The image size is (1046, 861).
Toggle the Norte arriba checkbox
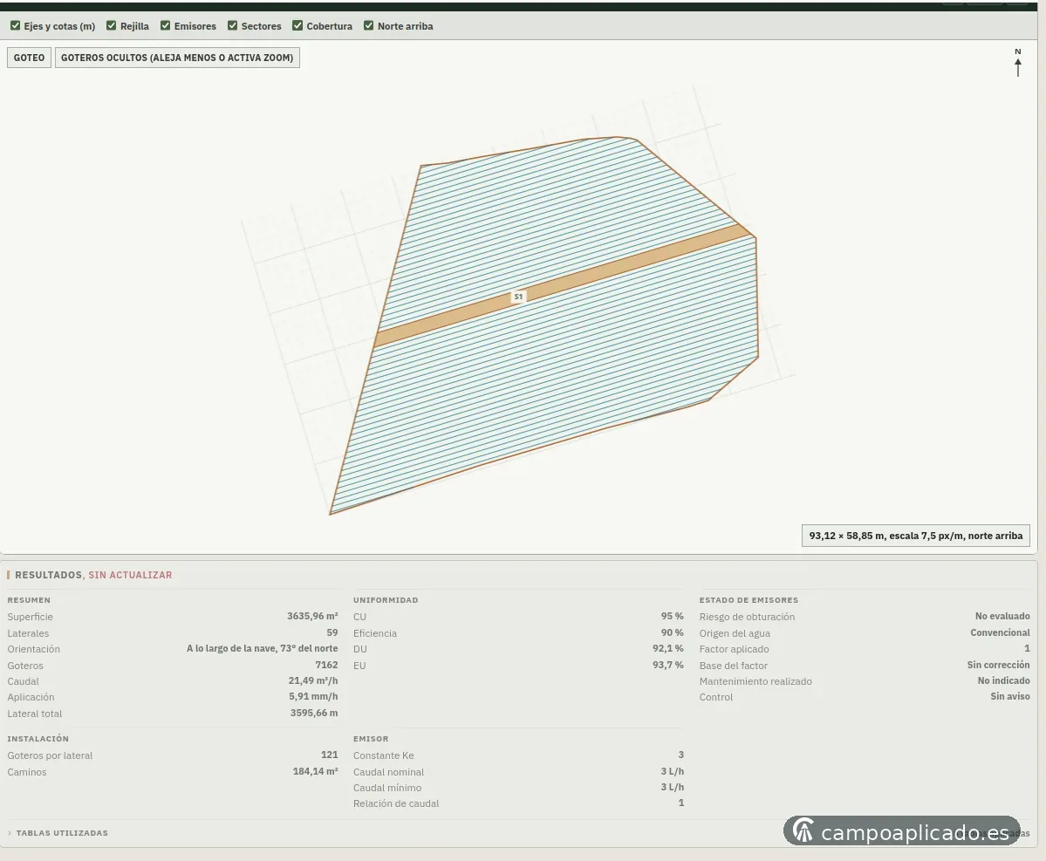coord(368,26)
